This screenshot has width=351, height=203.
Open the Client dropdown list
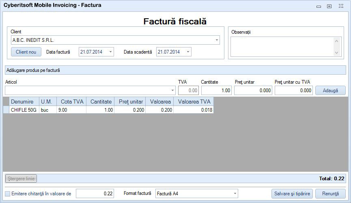coord(217,40)
